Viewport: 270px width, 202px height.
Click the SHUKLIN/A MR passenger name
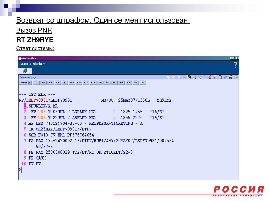[43, 106]
